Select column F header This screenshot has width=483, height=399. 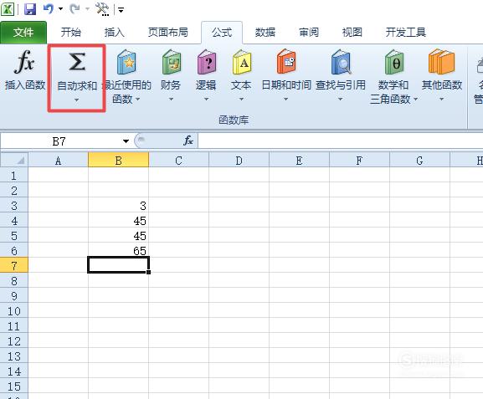[x=359, y=160]
